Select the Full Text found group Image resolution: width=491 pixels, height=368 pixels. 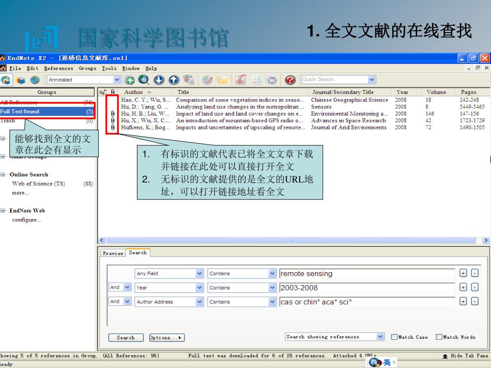tap(47, 111)
